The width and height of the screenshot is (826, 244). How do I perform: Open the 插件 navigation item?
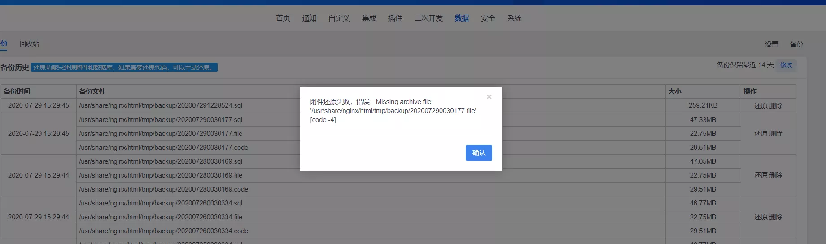coord(395,18)
